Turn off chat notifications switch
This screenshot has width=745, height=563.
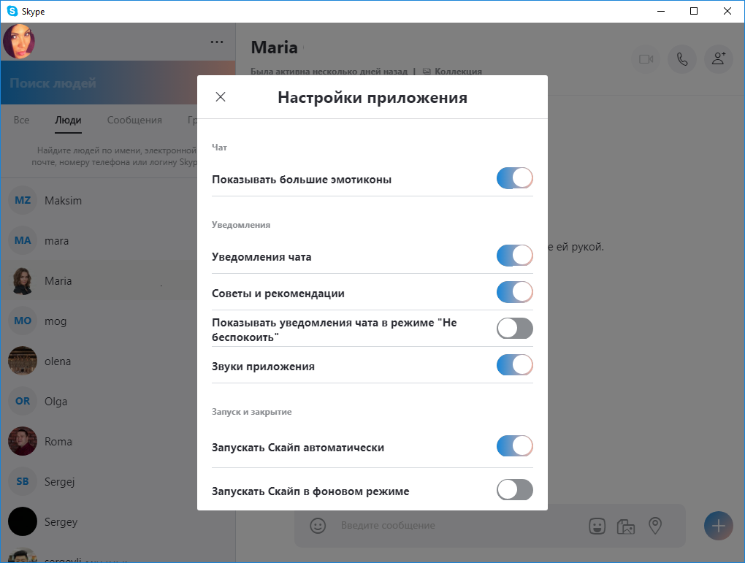pos(515,256)
